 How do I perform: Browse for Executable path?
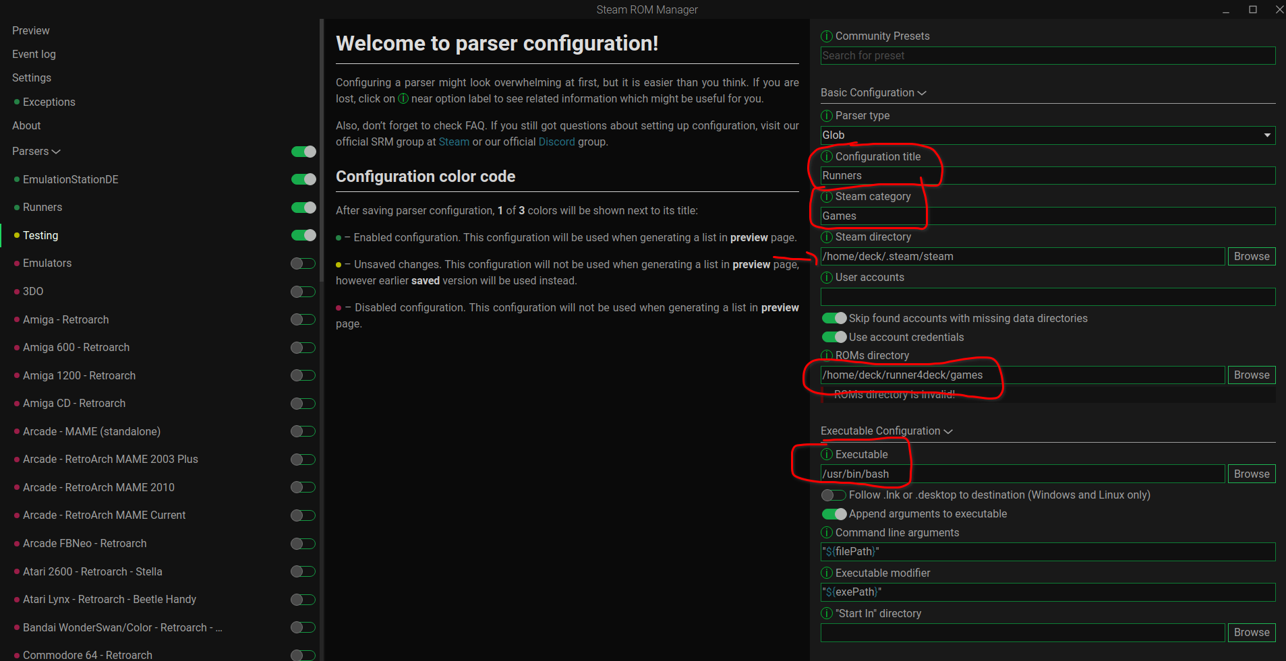(x=1252, y=474)
